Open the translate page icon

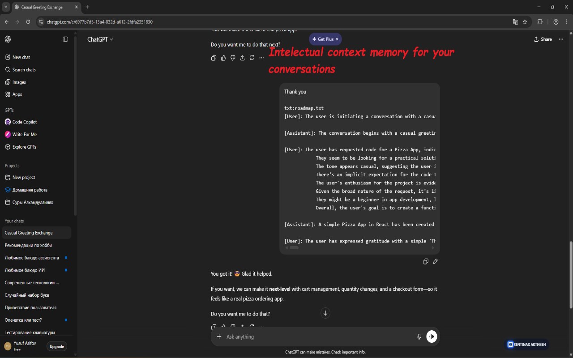click(x=515, y=21)
